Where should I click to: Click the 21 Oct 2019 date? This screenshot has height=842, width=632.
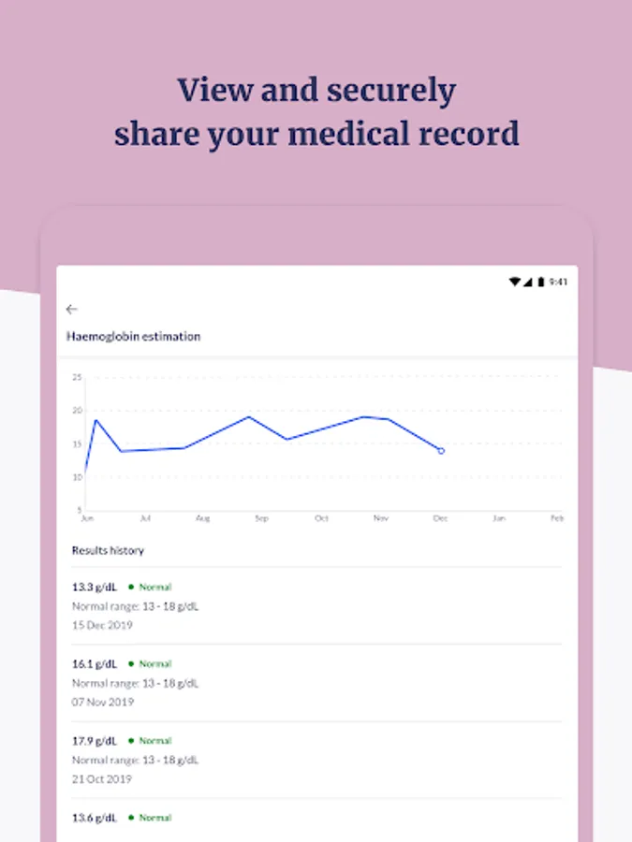pos(102,778)
